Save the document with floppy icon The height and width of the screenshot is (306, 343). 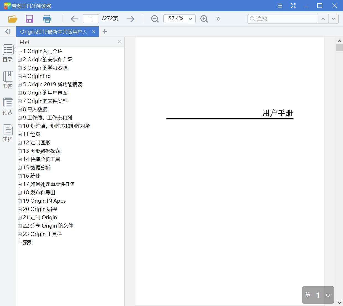tap(29, 19)
